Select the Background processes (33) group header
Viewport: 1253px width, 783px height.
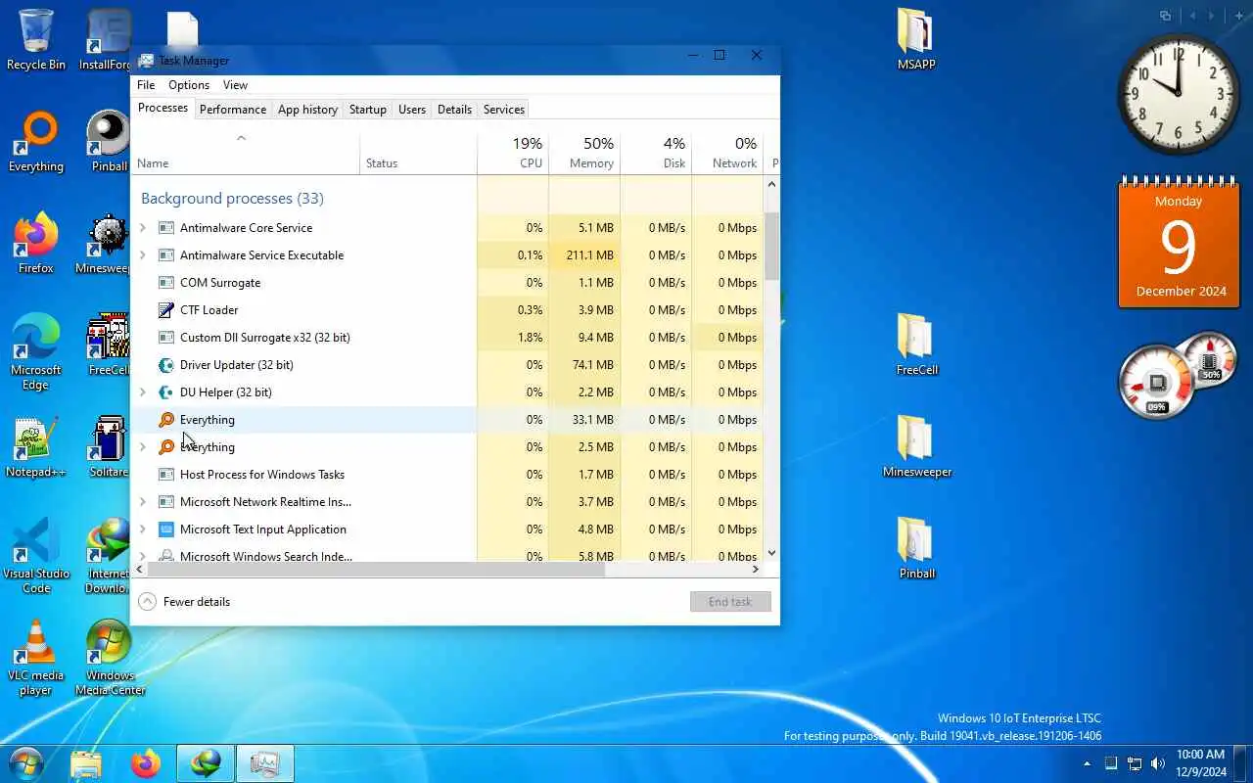click(232, 198)
